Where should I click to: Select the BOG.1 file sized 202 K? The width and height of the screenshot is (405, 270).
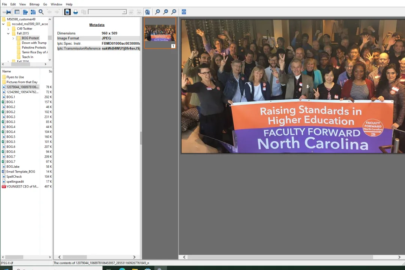click(x=10, y=97)
